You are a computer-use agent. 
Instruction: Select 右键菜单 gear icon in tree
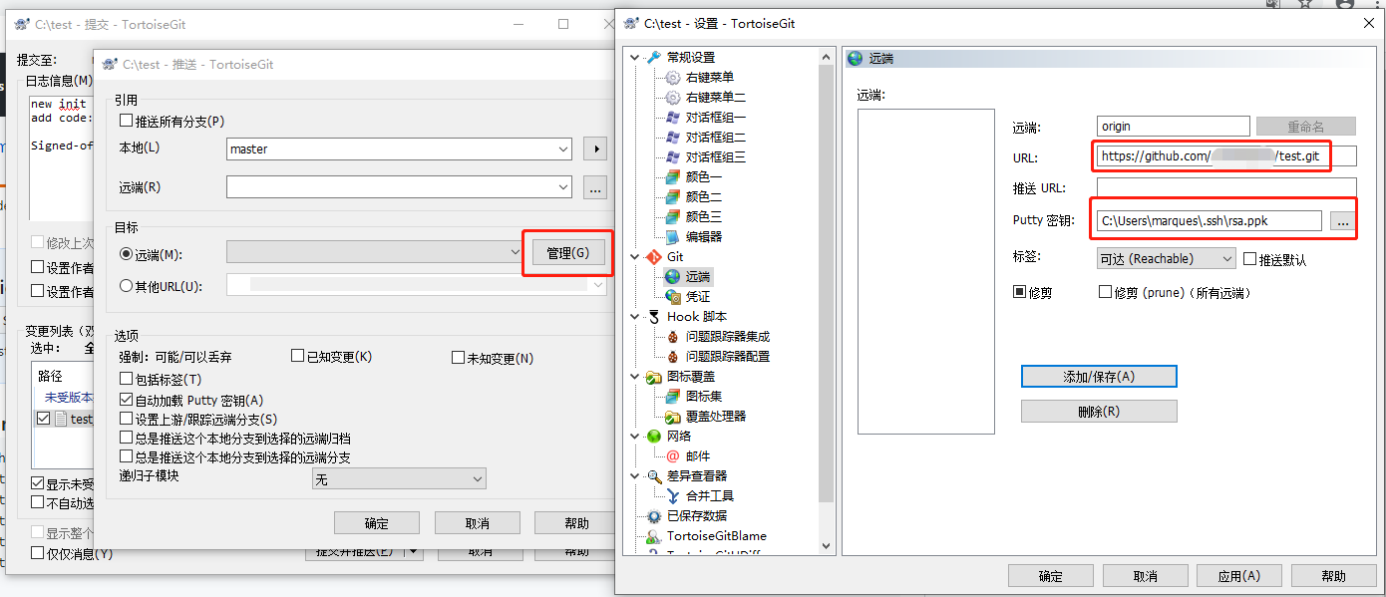click(673, 77)
